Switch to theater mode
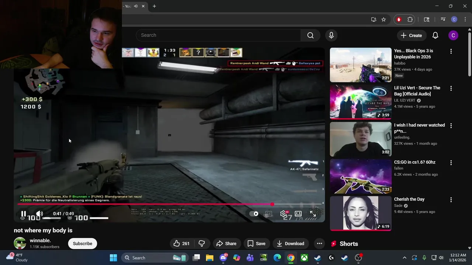Image resolution: width=472 pixels, height=265 pixels. coord(298,214)
